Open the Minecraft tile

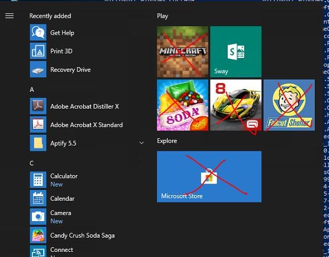[183, 52]
